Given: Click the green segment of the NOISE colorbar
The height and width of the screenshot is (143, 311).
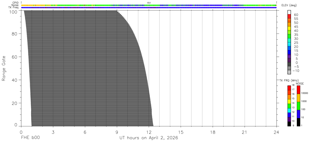Looking at the screenshot, I should [x=298, y=106].
